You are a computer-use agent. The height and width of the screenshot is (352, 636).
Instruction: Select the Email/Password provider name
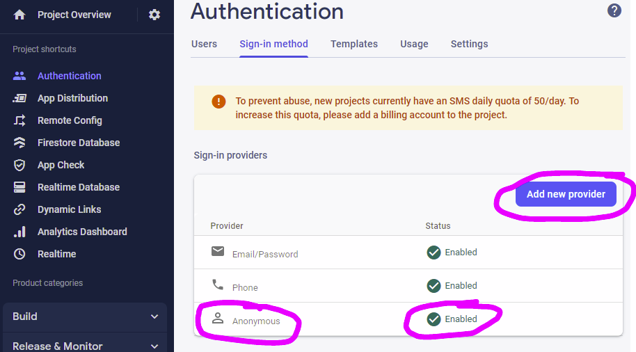(x=265, y=255)
